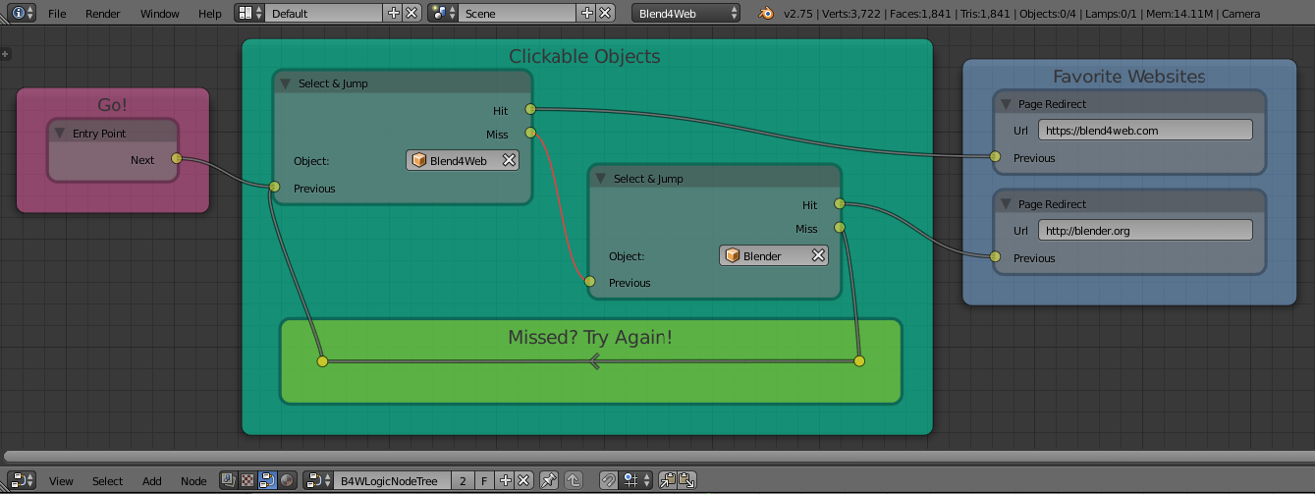
Task: Click the Default screen layout name field
Action: (x=323, y=13)
